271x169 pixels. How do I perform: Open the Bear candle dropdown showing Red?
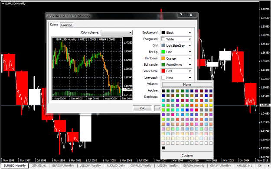click(x=176, y=71)
